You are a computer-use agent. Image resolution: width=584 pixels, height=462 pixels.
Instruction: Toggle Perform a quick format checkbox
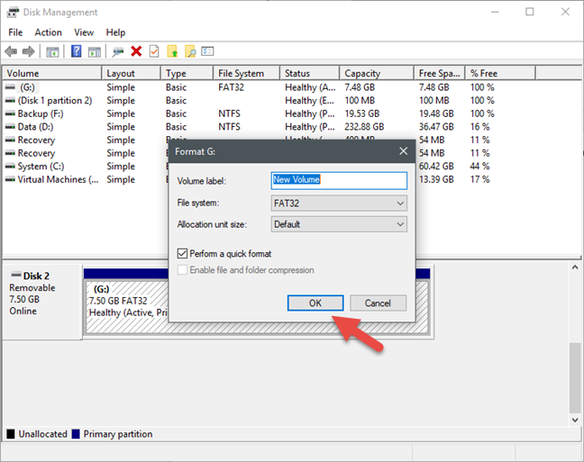[x=182, y=254]
